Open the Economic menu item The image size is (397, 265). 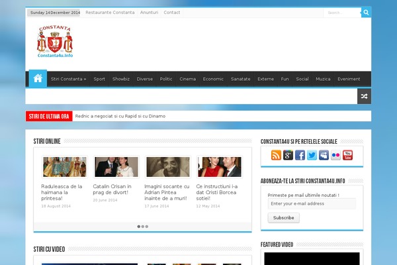(213, 79)
